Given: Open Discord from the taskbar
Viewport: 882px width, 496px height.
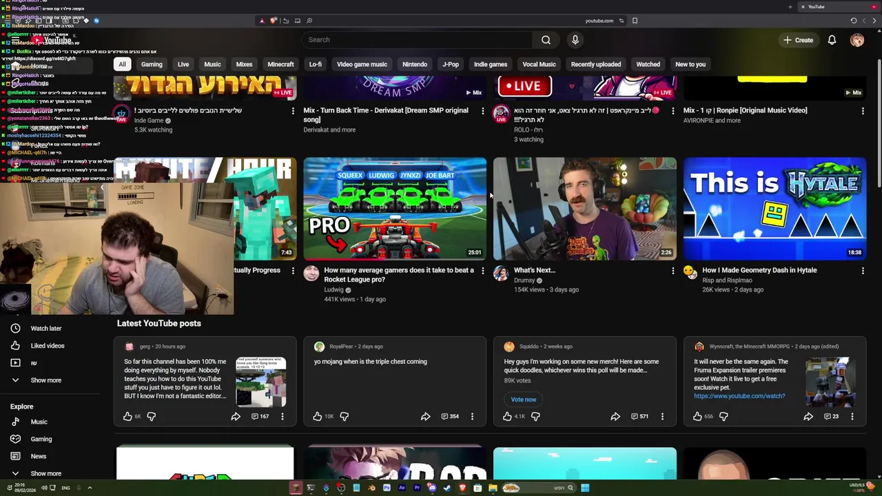Looking at the screenshot, I should (432, 488).
